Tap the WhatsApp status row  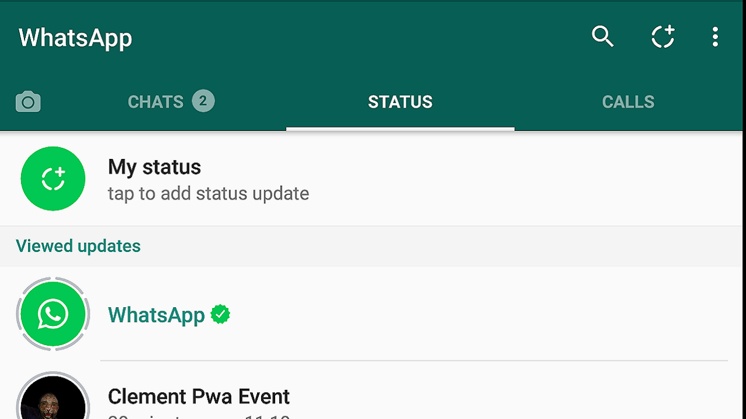(x=373, y=314)
